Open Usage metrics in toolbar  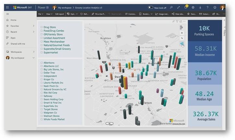[x=162, y=14]
